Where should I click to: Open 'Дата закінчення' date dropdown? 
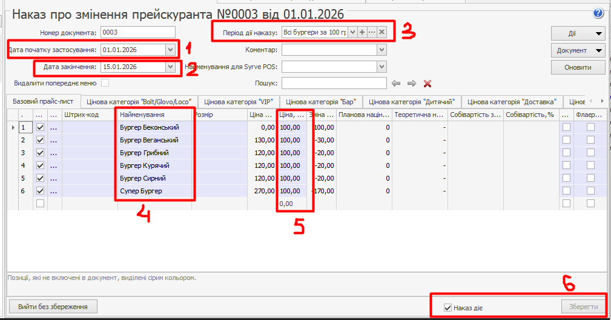(170, 67)
